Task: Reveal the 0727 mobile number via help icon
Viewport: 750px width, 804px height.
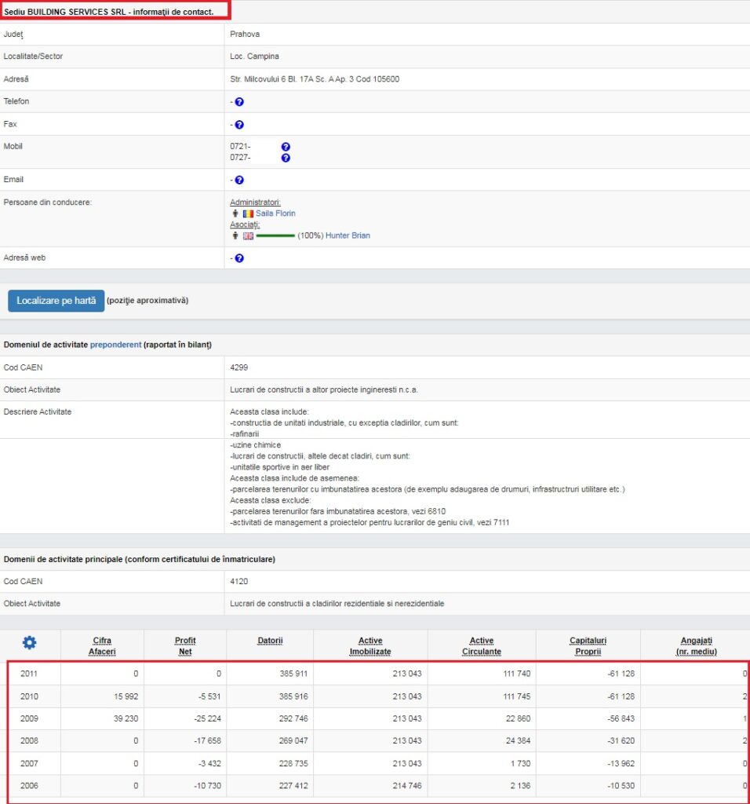Action: 286,158
